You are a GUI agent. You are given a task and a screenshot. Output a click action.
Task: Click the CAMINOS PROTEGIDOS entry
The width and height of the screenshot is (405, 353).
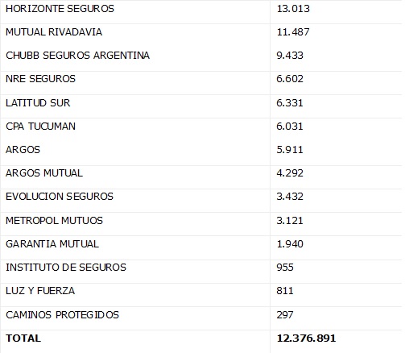click(x=62, y=315)
